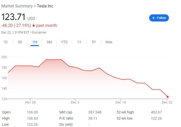Open the 6M chart range
The width and height of the screenshot is (181, 127).
tap(49, 42)
